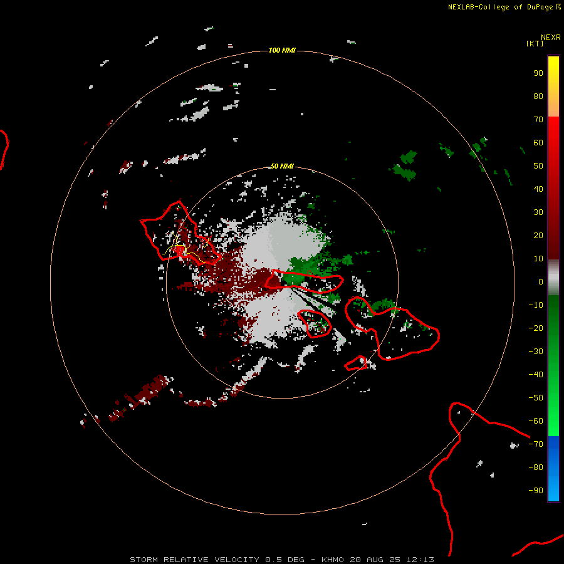Click the "30" value on the velocity scale

coord(538,212)
